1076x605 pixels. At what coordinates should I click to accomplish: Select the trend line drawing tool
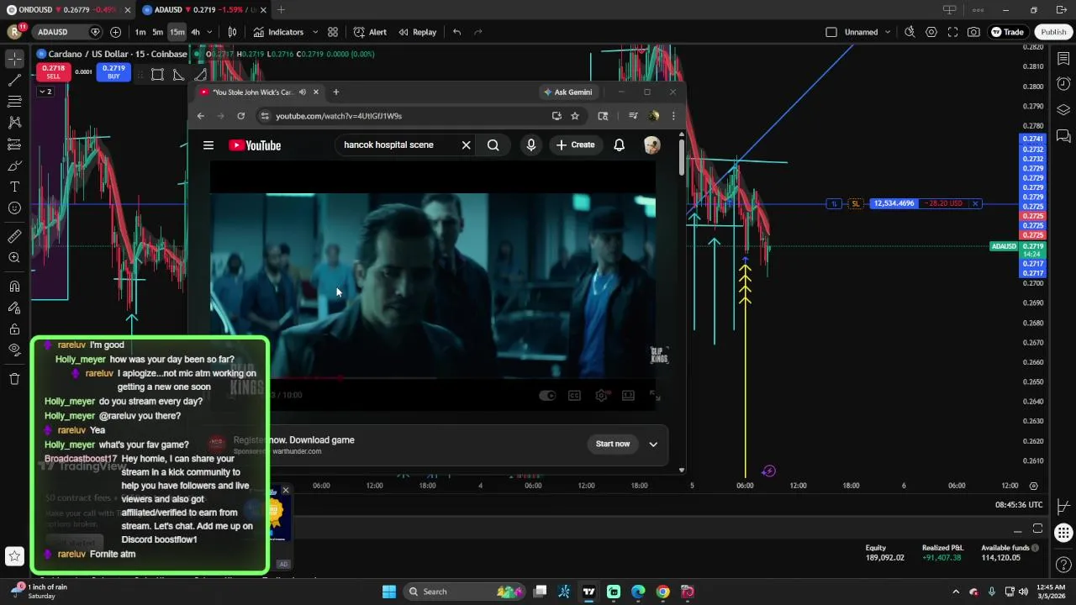14,81
